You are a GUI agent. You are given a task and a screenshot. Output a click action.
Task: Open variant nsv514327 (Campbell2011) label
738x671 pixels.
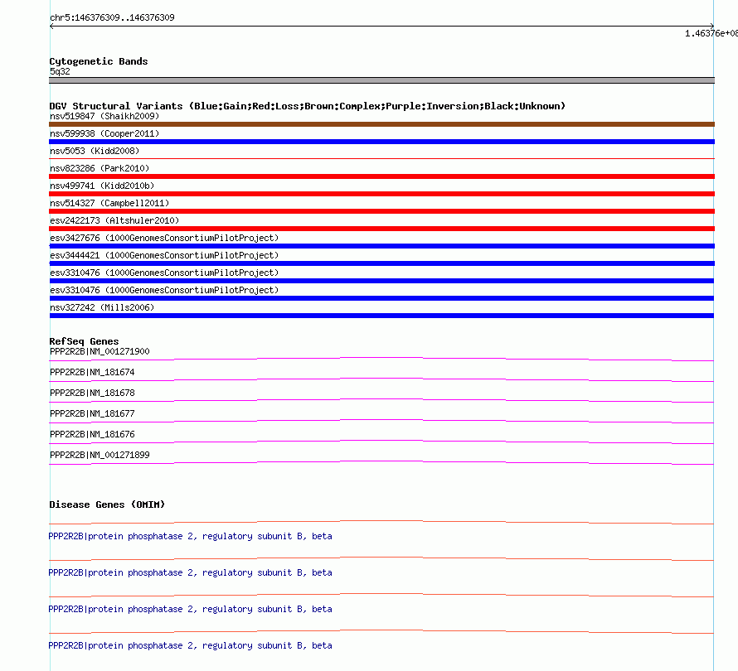pos(109,203)
